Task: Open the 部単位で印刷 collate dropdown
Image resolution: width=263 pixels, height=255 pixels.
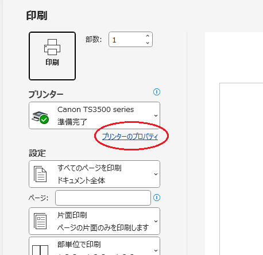Action: tap(94, 246)
